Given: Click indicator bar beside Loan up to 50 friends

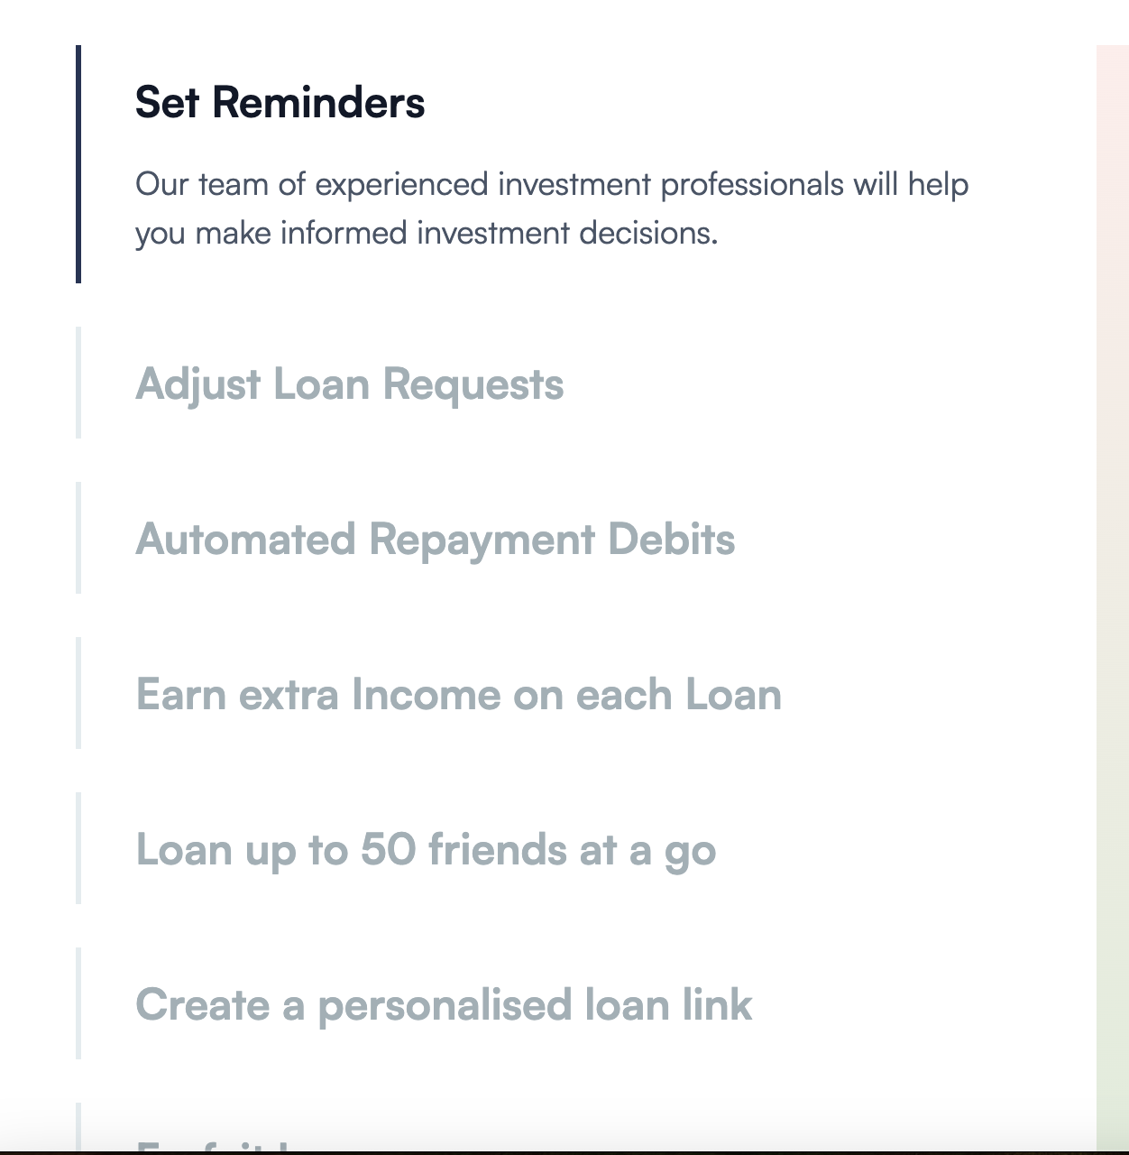Looking at the screenshot, I should click(x=78, y=848).
